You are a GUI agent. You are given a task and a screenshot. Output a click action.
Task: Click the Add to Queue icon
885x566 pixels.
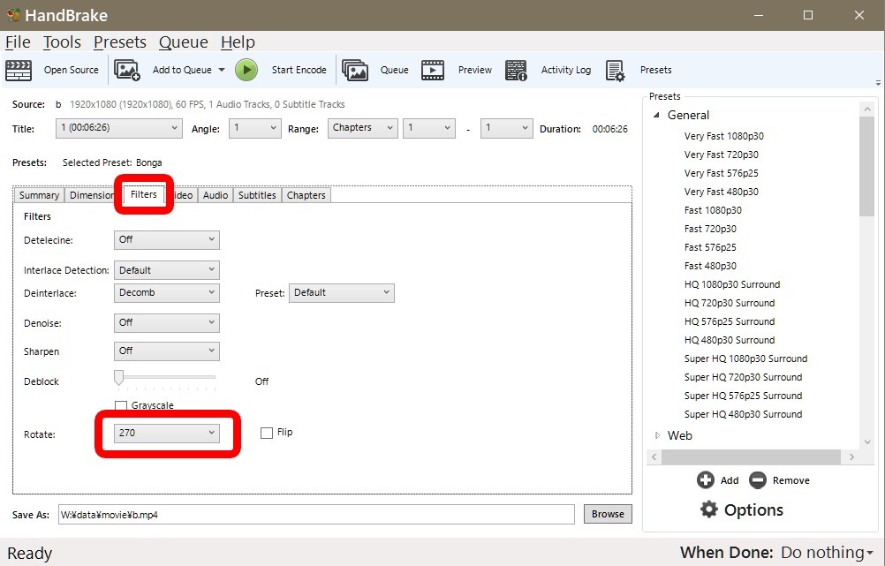click(128, 71)
